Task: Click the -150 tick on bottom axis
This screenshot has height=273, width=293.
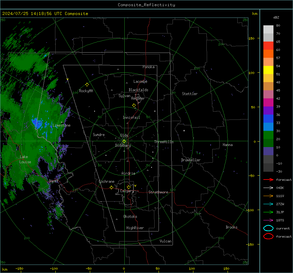Action: (x=19, y=268)
